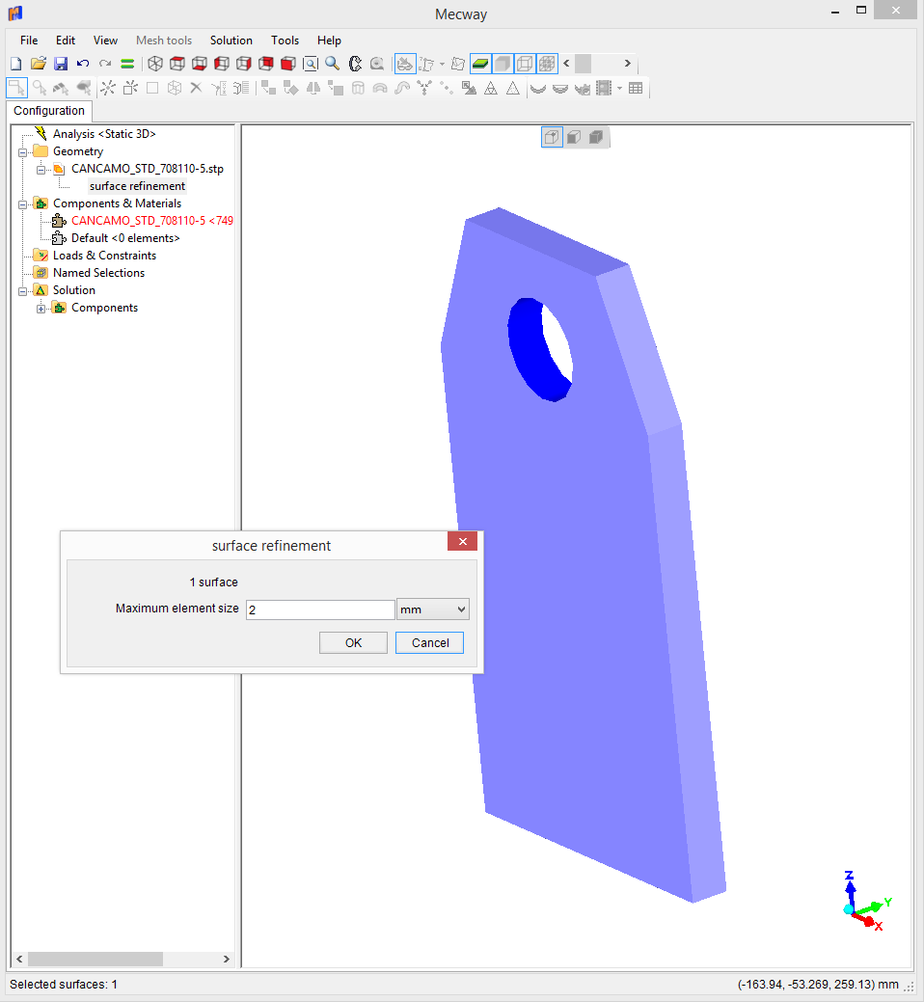924x1002 pixels.
Task: Open the animation filmstrip dropdown arrow
Action: 620,88
